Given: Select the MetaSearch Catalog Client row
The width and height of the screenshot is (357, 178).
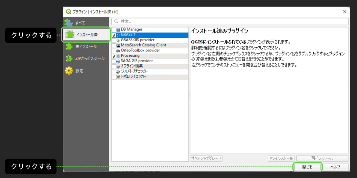Looking at the screenshot, I should (150, 46).
